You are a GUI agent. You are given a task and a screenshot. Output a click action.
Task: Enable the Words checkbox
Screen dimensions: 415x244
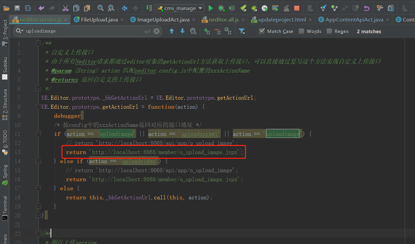pyautogui.click(x=301, y=31)
